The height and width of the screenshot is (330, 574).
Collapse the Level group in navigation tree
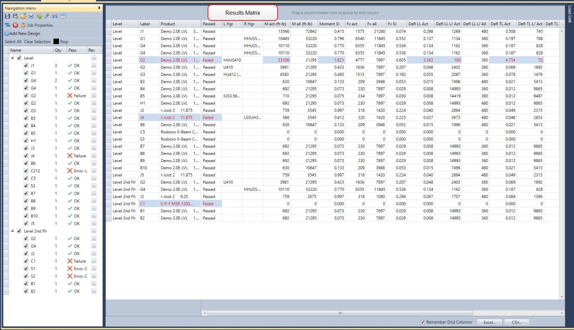13,58
